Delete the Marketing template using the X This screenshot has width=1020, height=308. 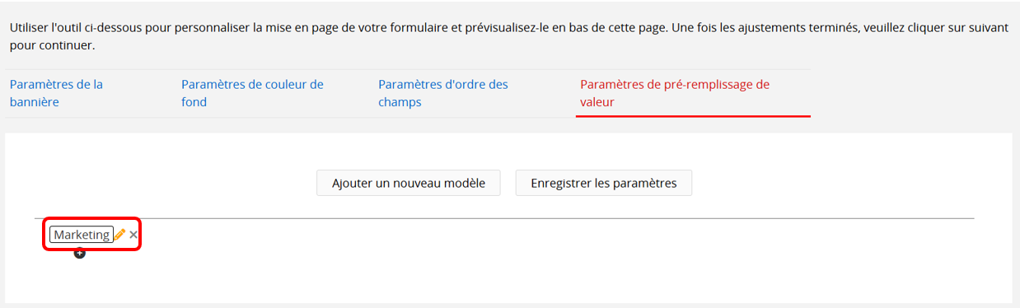point(133,235)
